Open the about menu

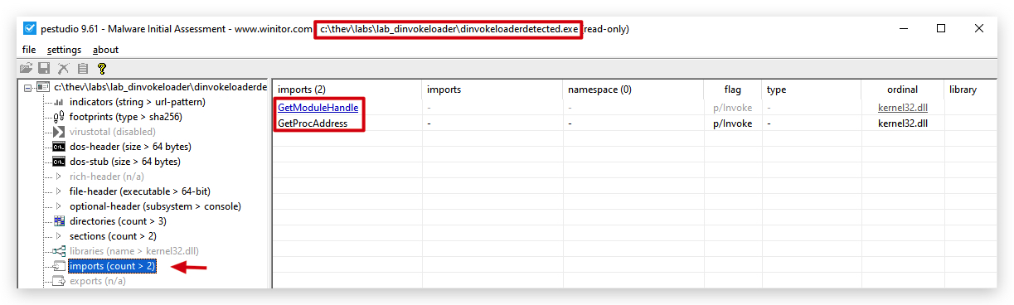coord(105,50)
